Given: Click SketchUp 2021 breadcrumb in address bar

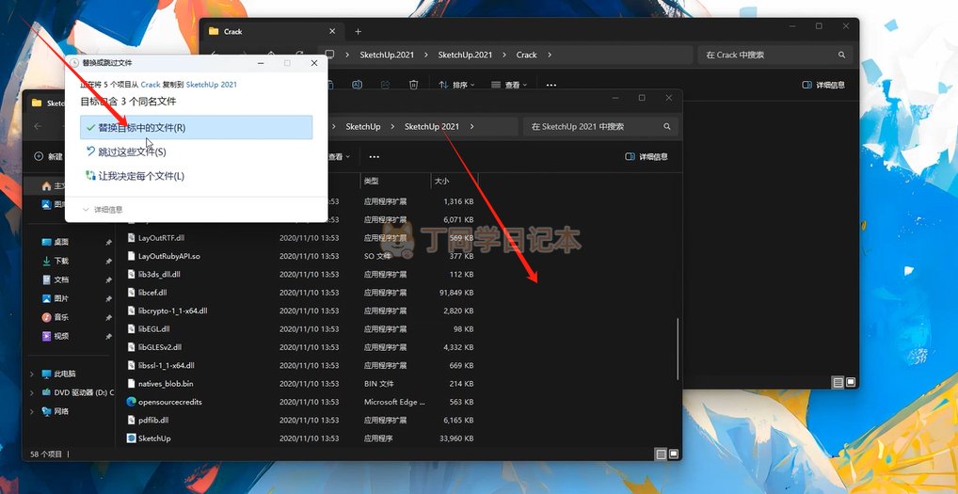Looking at the screenshot, I should coord(431,126).
